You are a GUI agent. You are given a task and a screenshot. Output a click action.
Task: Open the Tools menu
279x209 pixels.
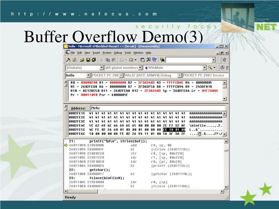coord(128,53)
